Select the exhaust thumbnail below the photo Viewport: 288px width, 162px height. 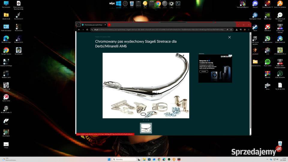146,128
